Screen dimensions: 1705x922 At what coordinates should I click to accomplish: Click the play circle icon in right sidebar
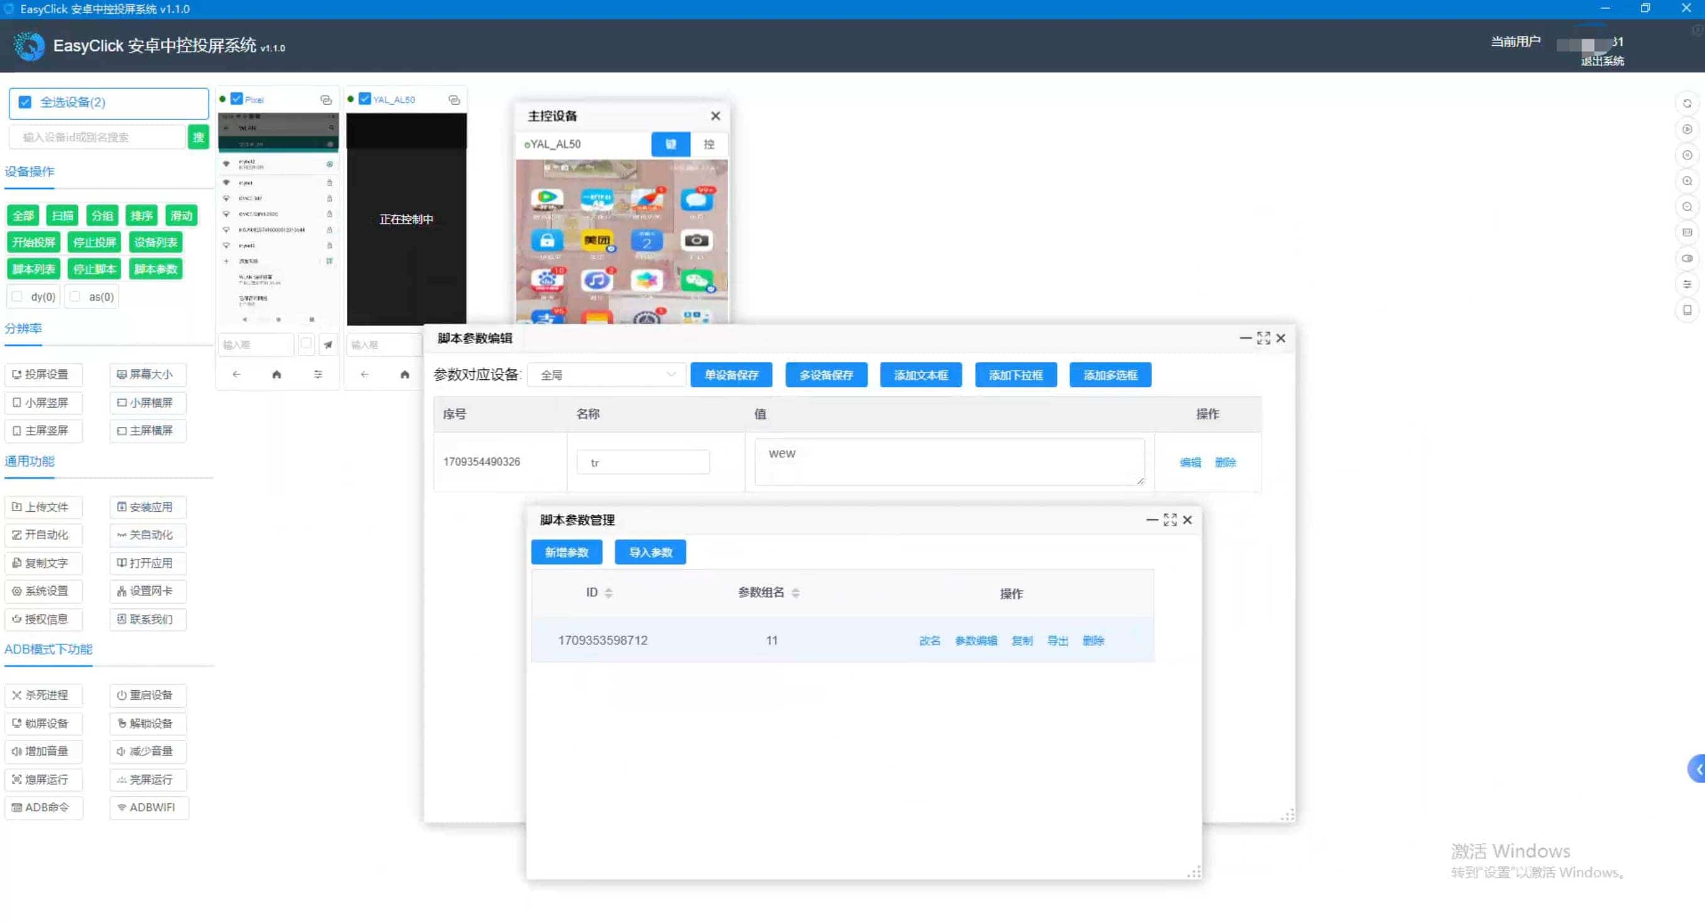point(1686,130)
